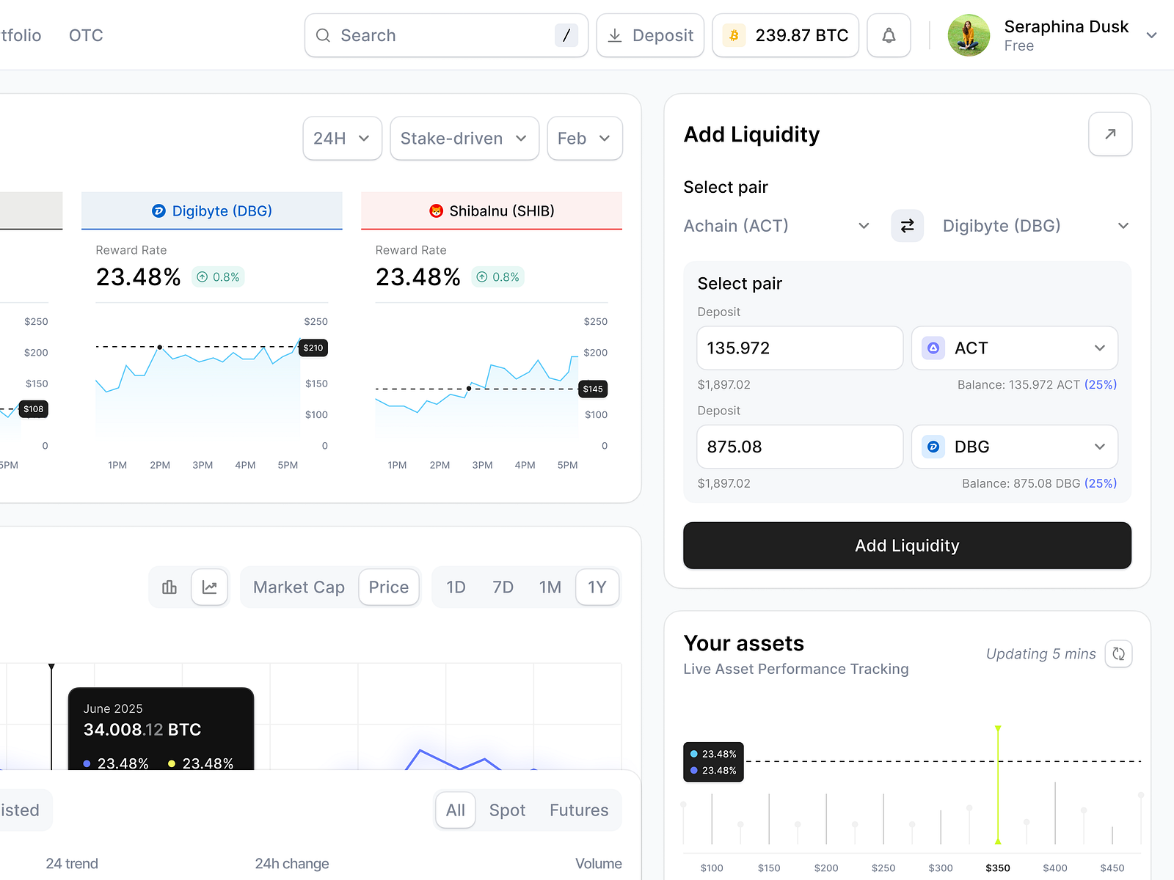Viewport: 1174px width, 880px height.
Task: Open the ACT token selector dropdown
Action: click(1015, 348)
